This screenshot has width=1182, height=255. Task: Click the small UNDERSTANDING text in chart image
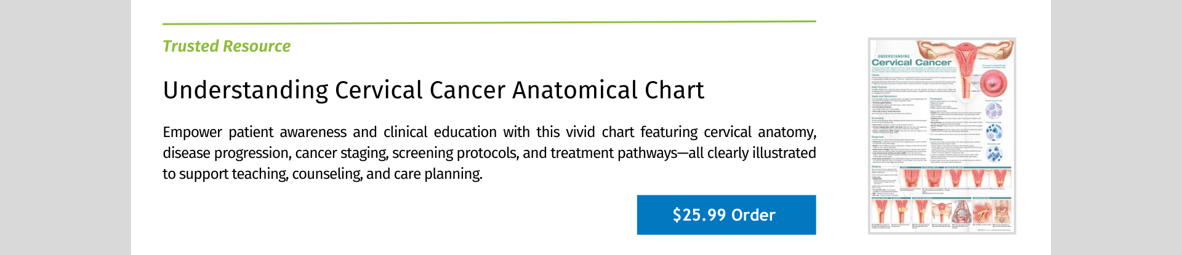click(x=893, y=56)
